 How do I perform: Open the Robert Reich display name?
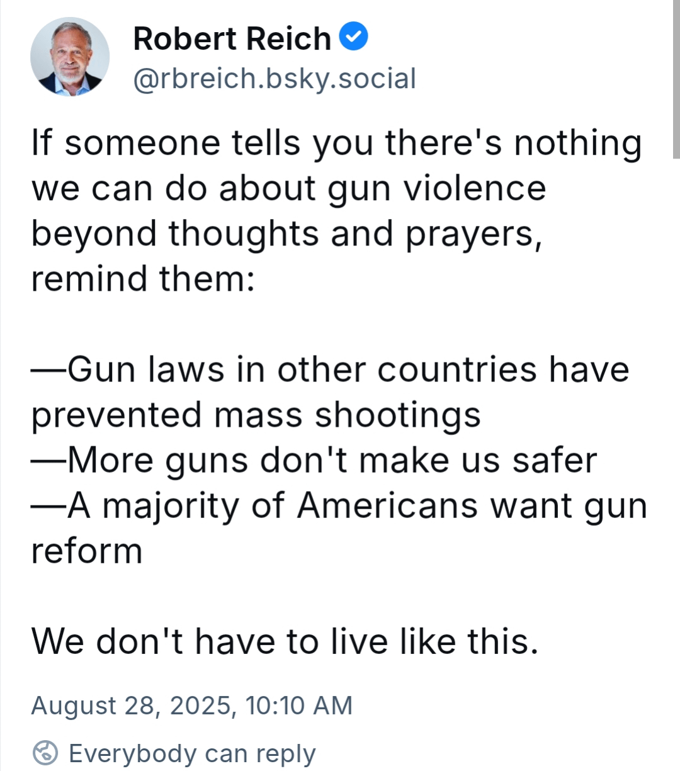[x=232, y=38]
